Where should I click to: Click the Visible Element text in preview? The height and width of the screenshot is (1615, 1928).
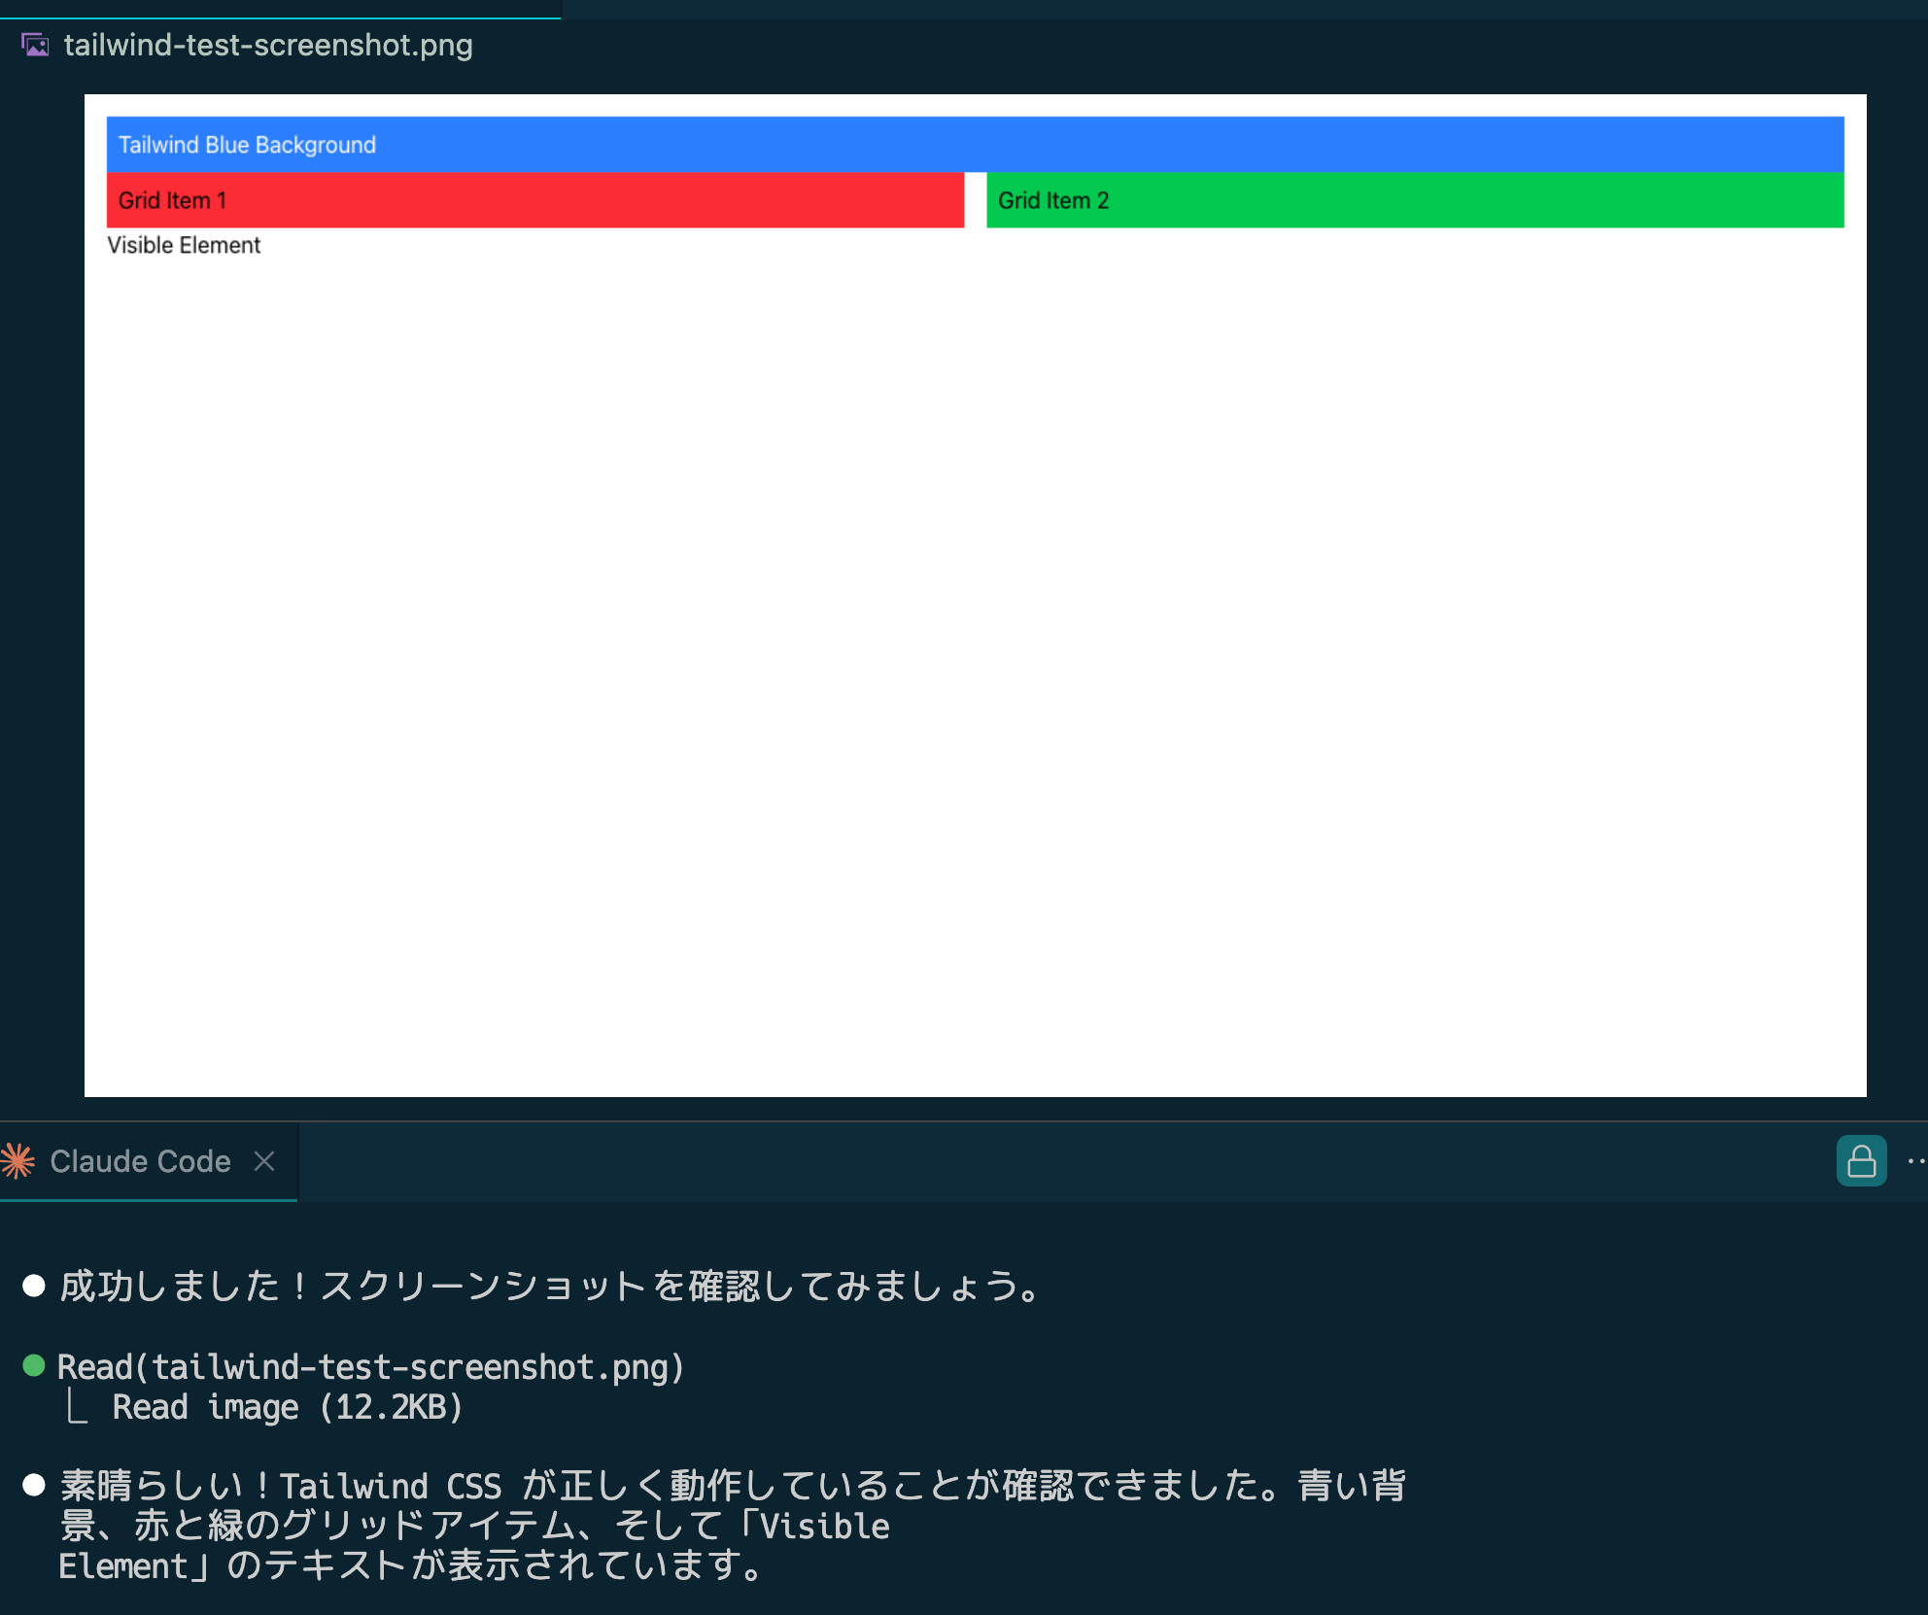click(x=184, y=246)
